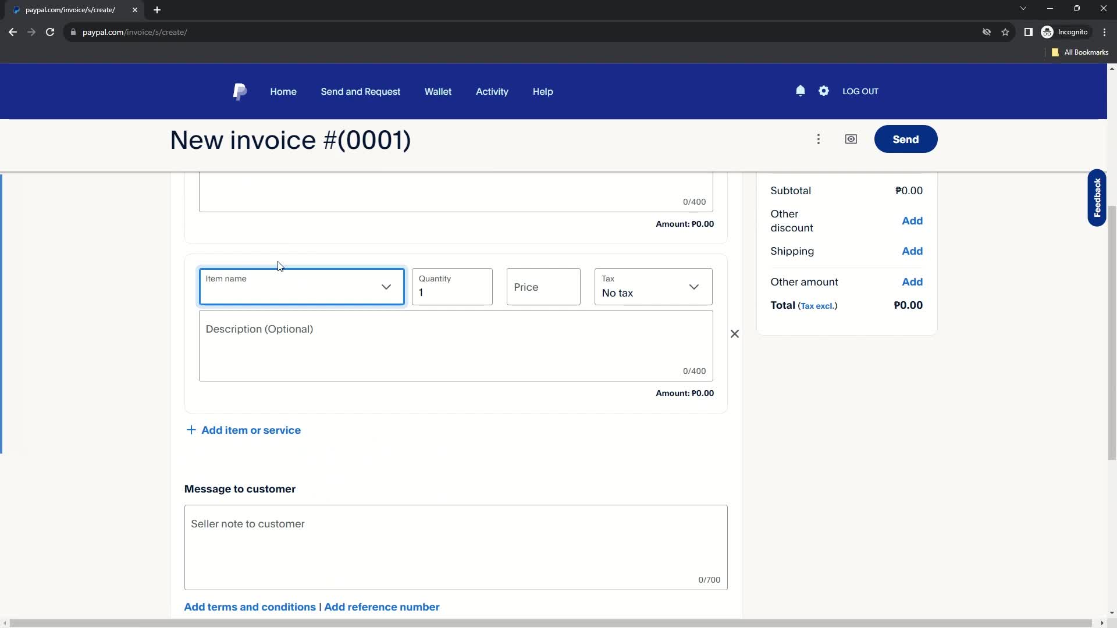
Task: Click the third-party cookies blocked icon
Action: click(x=987, y=32)
